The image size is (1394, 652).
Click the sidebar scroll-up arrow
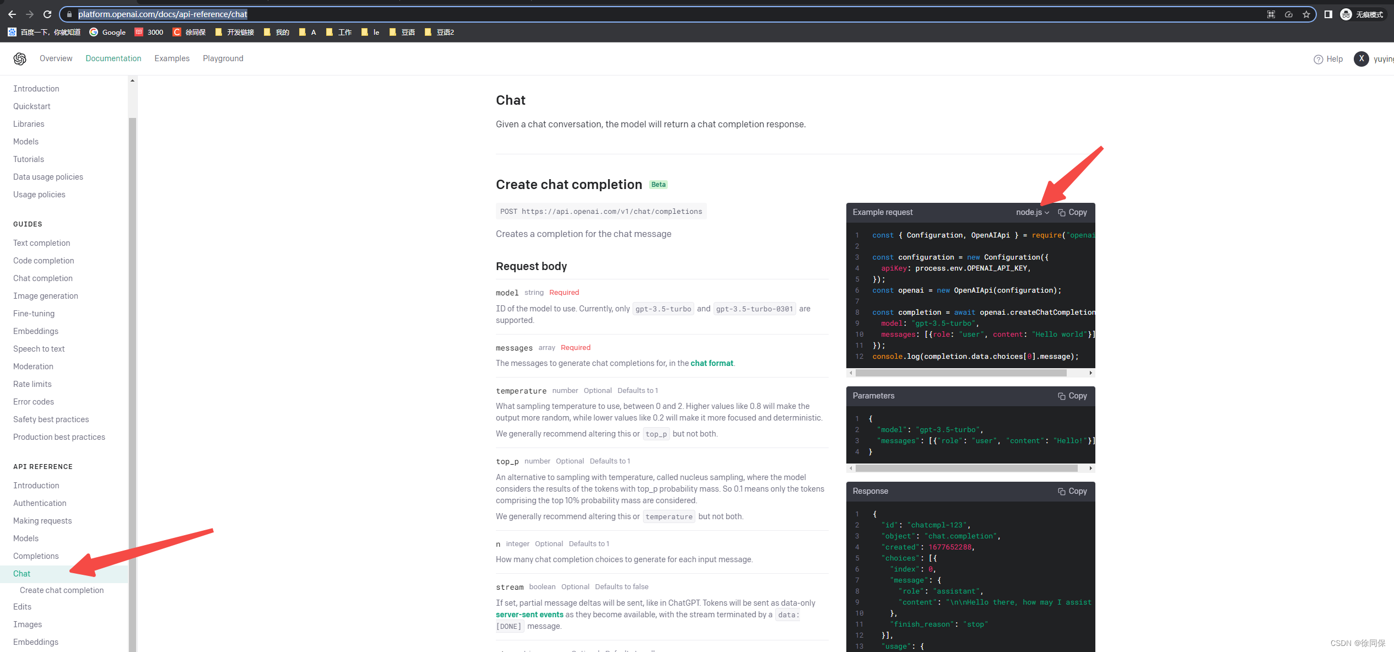(x=132, y=81)
